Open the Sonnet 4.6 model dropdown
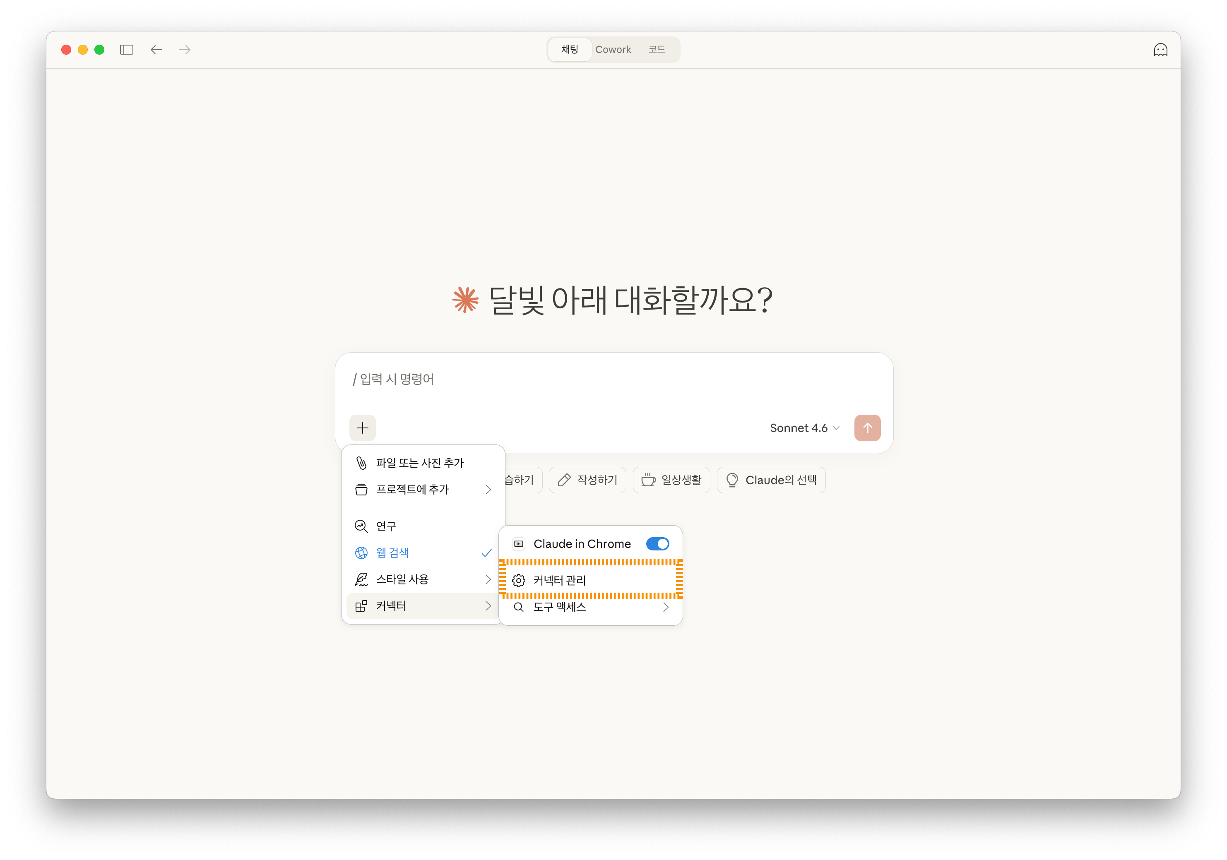The height and width of the screenshot is (860, 1227). (804, 428)
